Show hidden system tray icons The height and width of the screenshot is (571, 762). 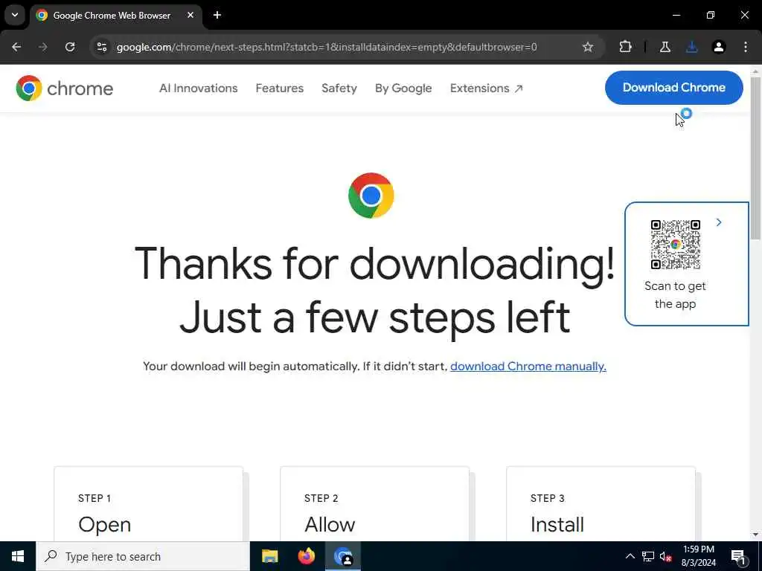click(x=630, y=556)
